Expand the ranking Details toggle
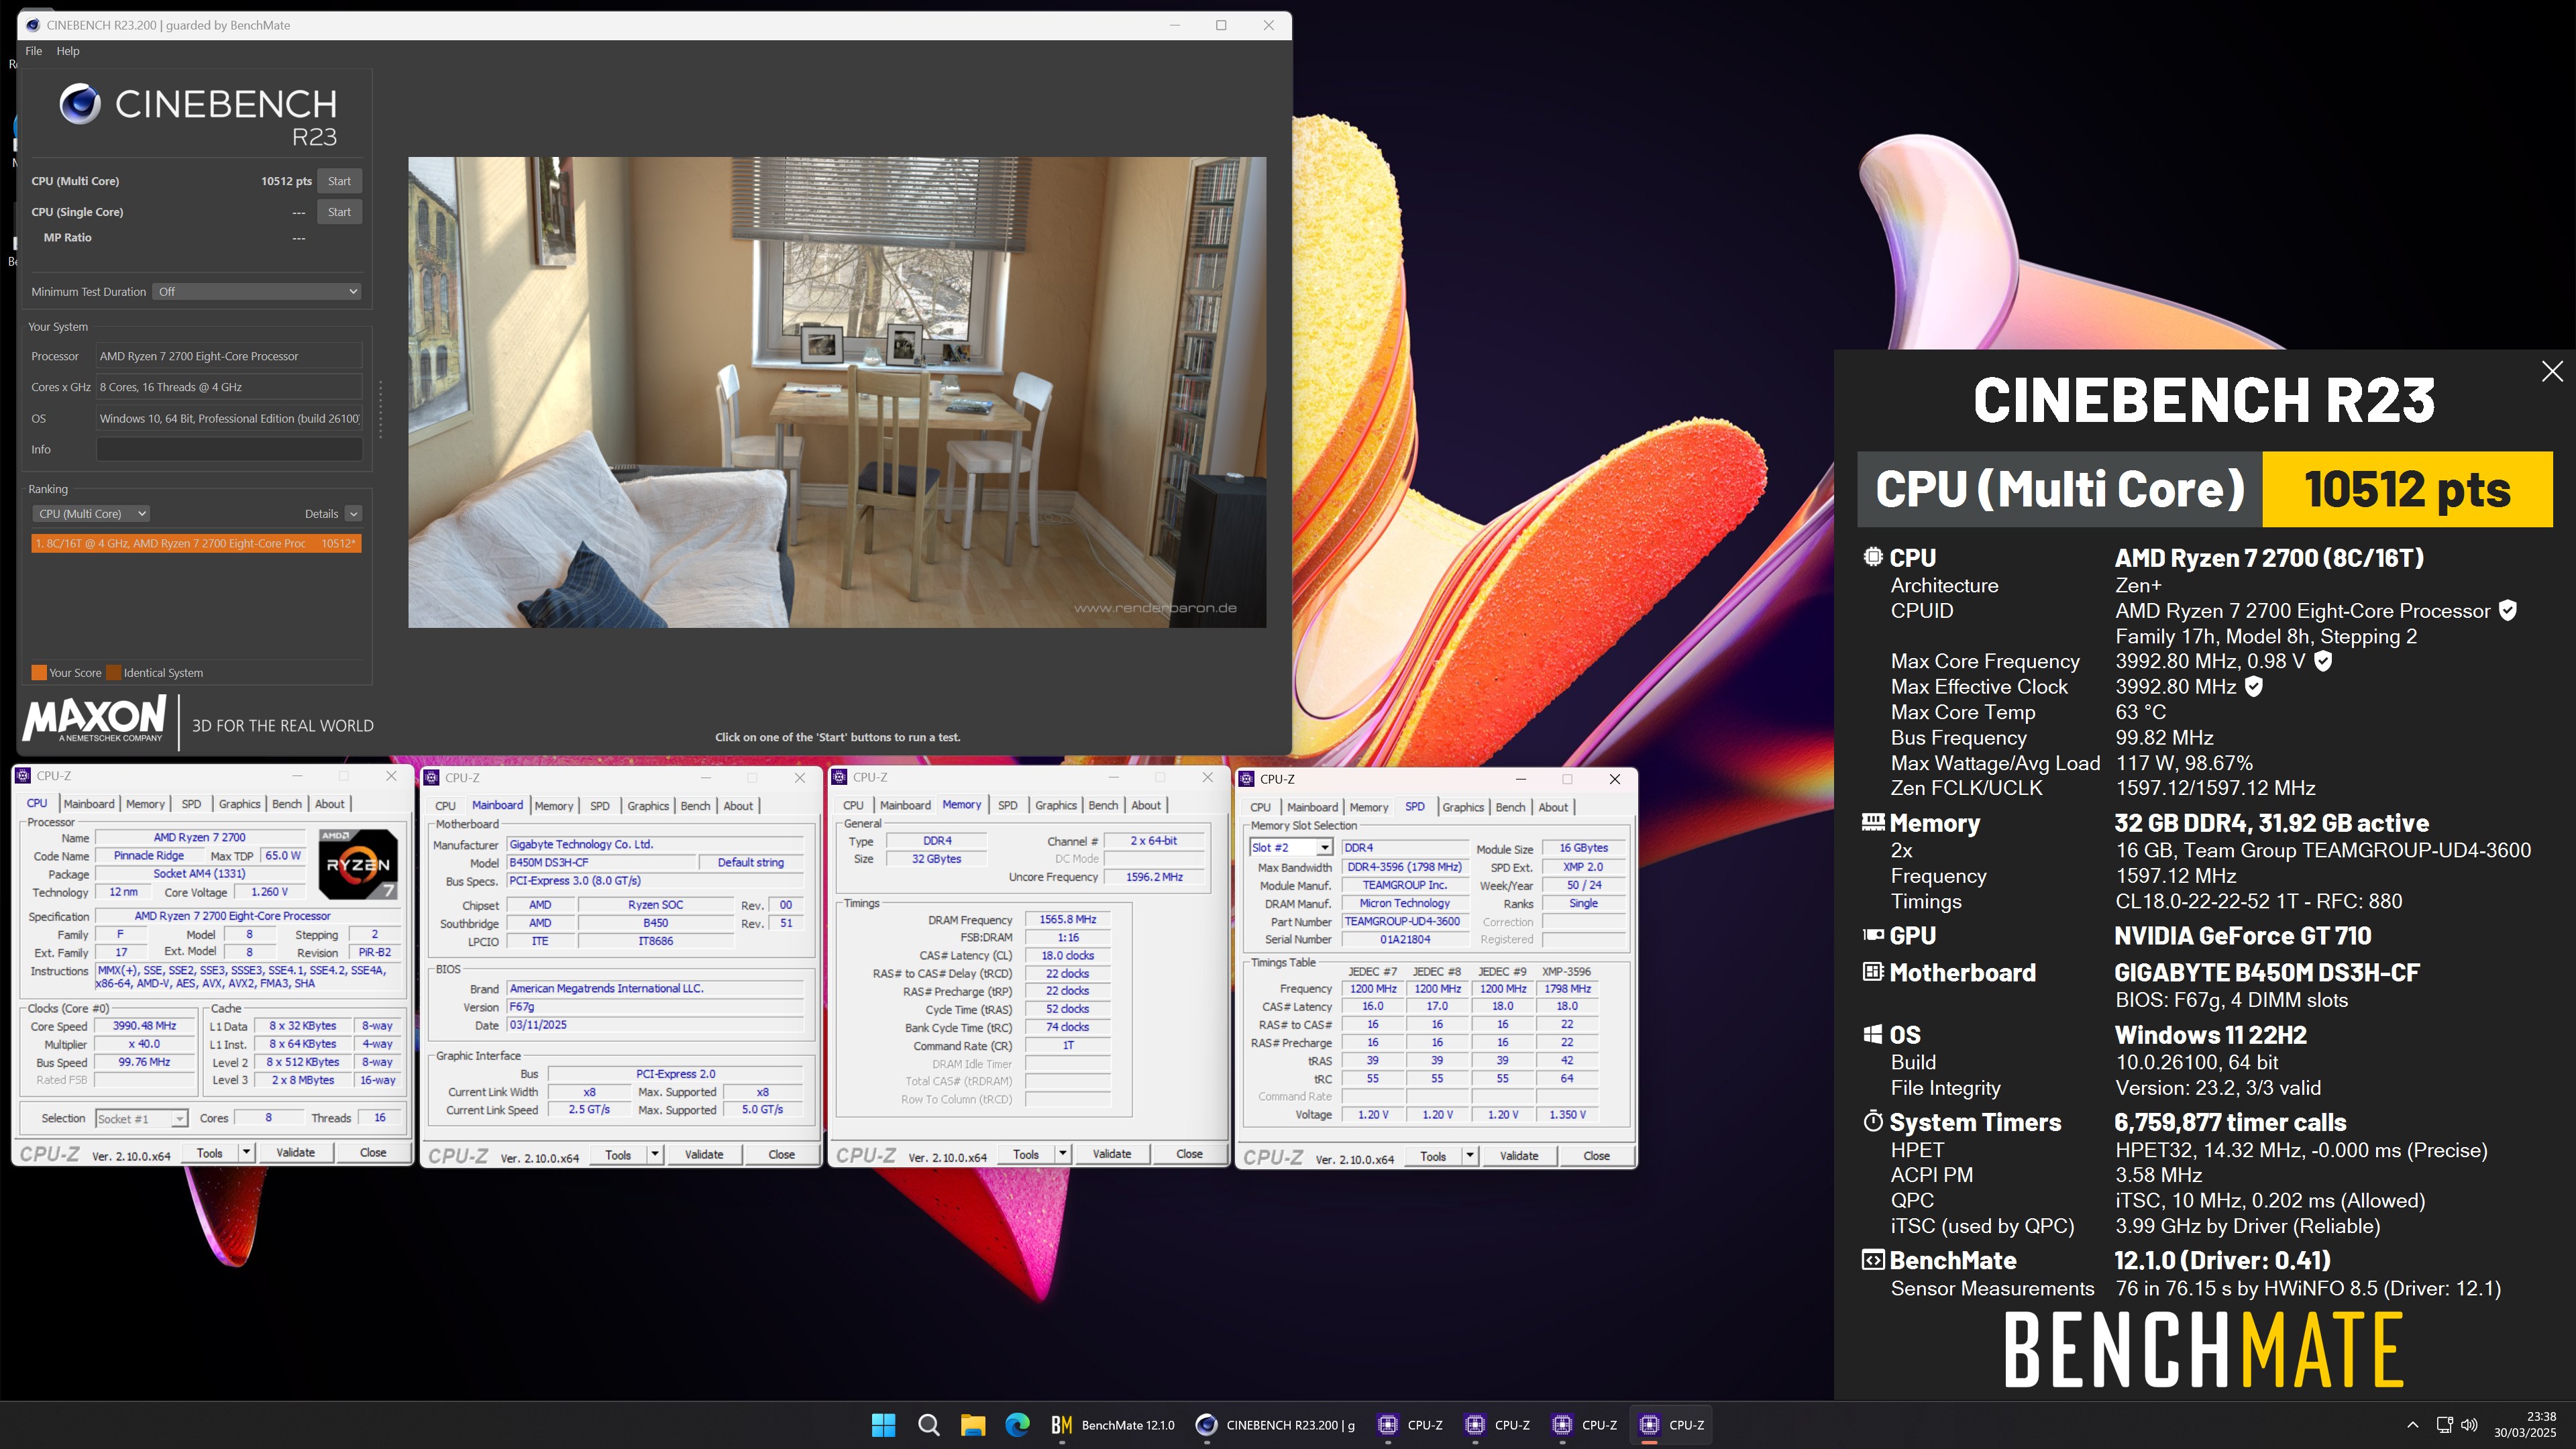Screen dimensions: 2576x1449 pyautogui.click(x=353, y=514)
